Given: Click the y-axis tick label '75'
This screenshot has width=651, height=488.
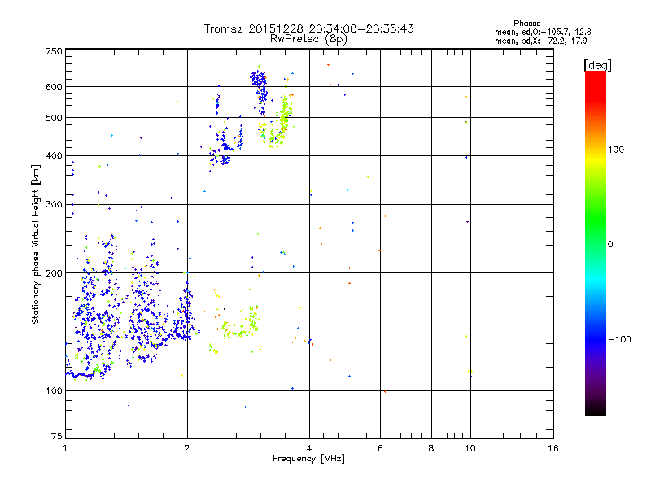Looking at the screenshot, I should 57,436.
